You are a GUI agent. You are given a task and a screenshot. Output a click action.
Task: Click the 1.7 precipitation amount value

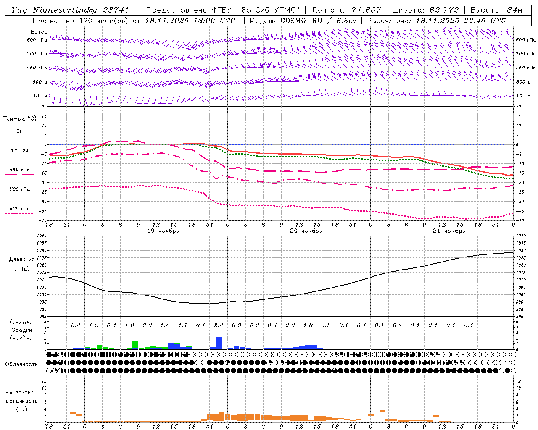[183, 325]
